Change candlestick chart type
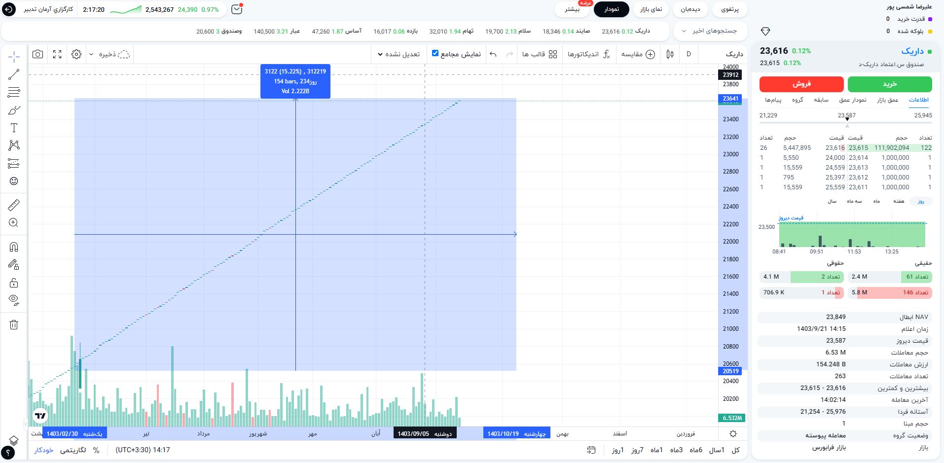944x463 pixels. pos(670,54)
